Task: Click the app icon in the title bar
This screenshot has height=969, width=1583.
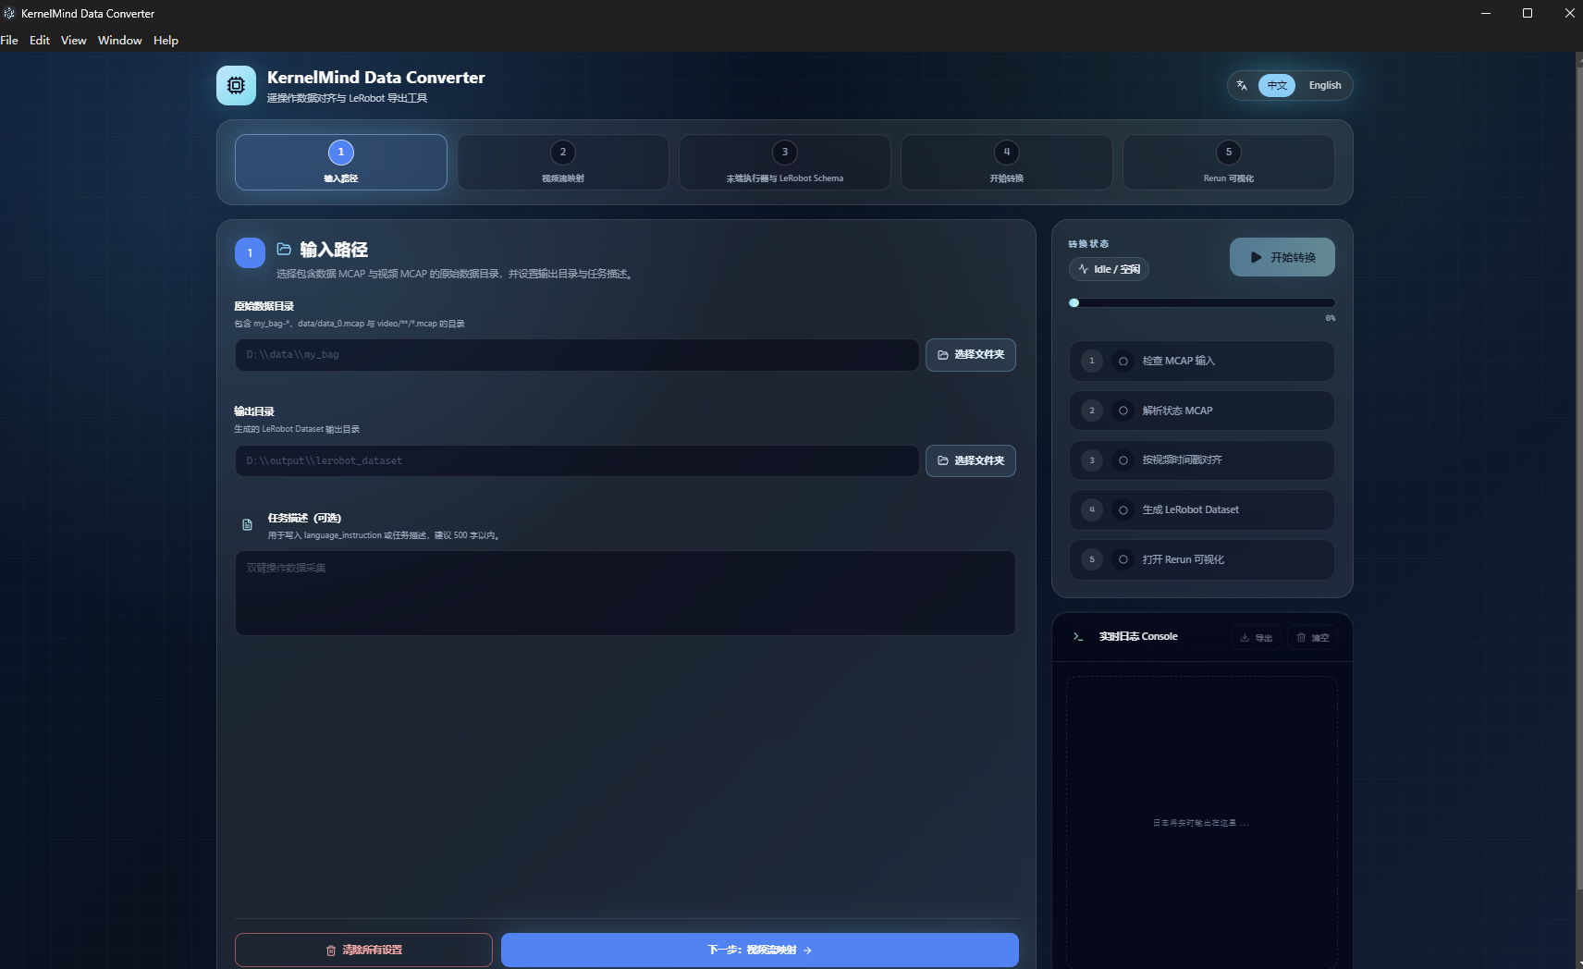Action: [x=9, y=13]
